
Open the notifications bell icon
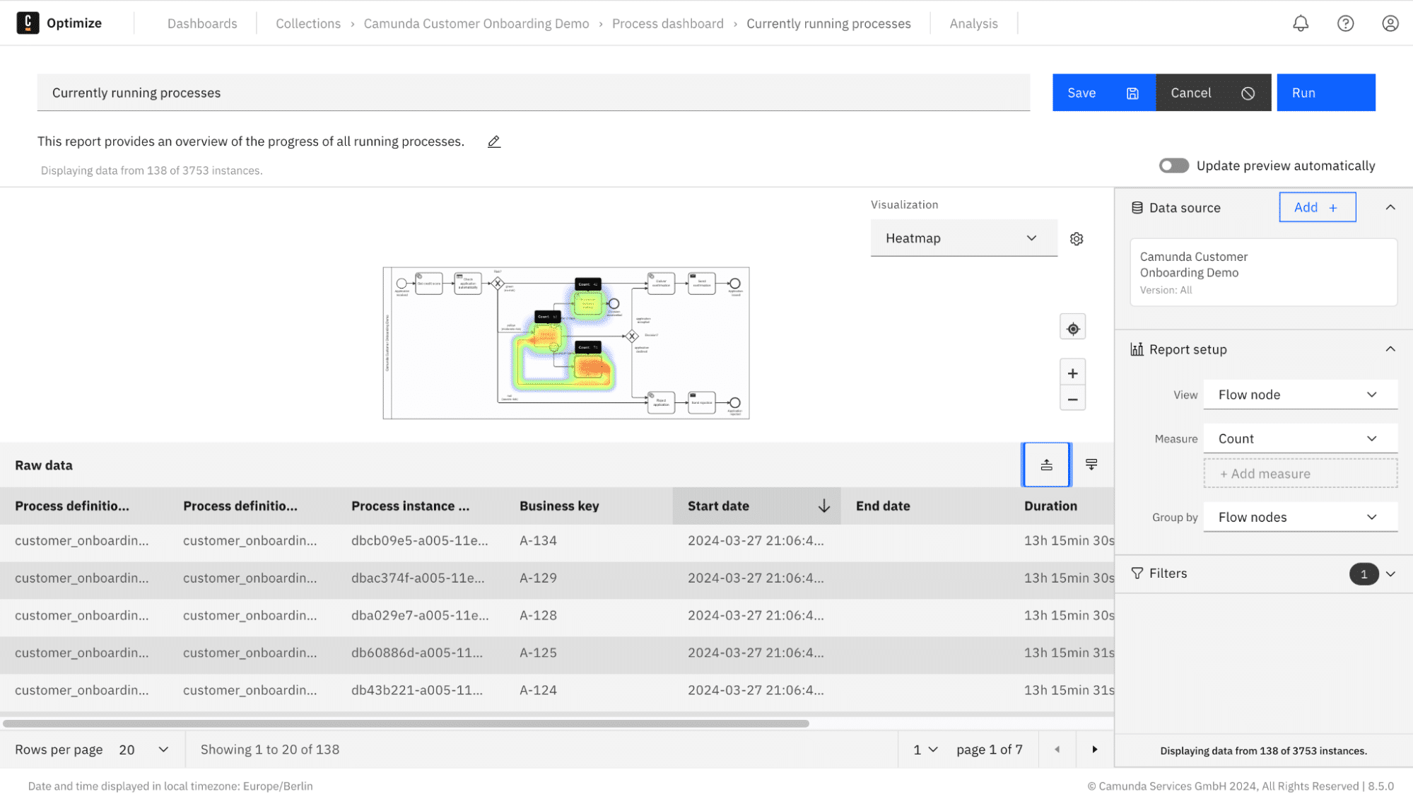point(1301,23)
